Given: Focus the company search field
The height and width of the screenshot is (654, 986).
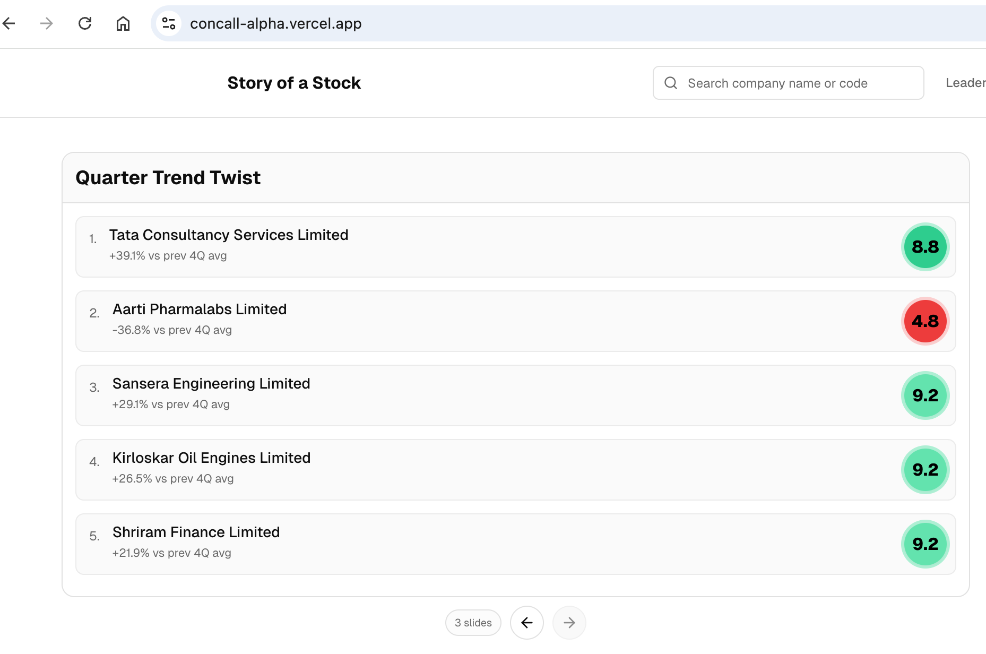Looking at the screenshot, I should 796,83.
